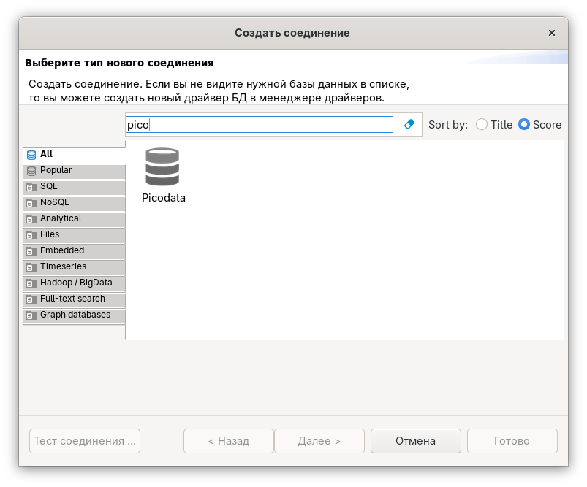Click inside the driver search field
587x487 pixels.
pos(259,124)
